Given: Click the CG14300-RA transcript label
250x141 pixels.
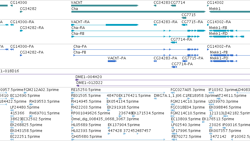Looking at the screenshot, I should coord(22,22).
